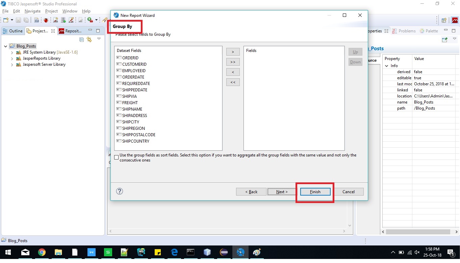Viewport: 460px width, 263px height.
Task: Go back a step with the Back button
Action: [251, 192]
